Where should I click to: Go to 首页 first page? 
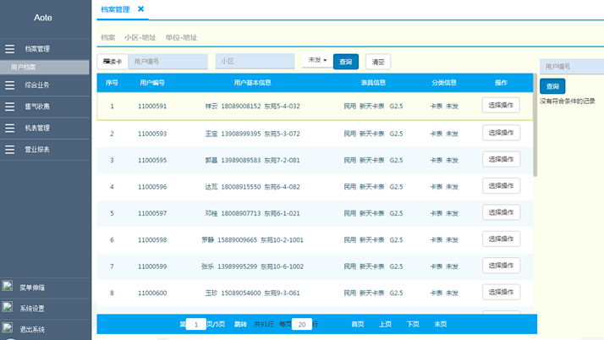pos(358,324)
